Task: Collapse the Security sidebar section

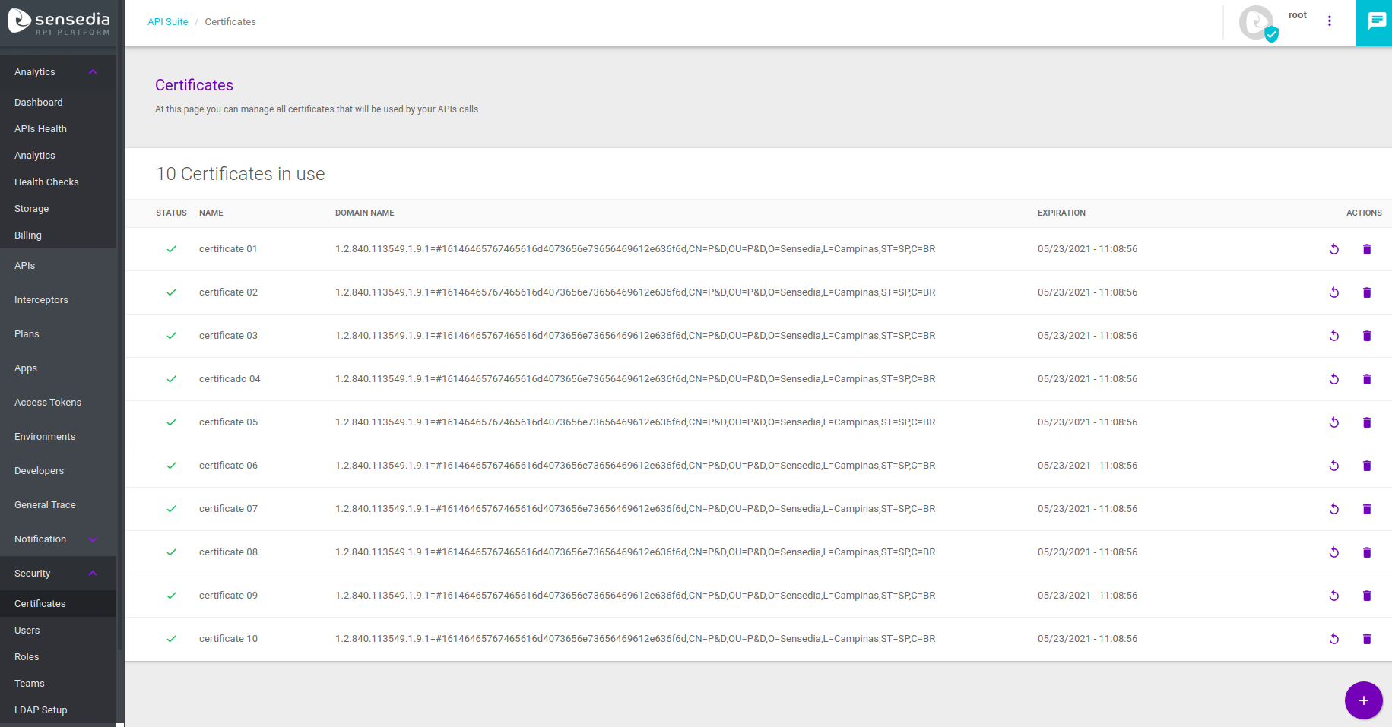Action: 93,574
